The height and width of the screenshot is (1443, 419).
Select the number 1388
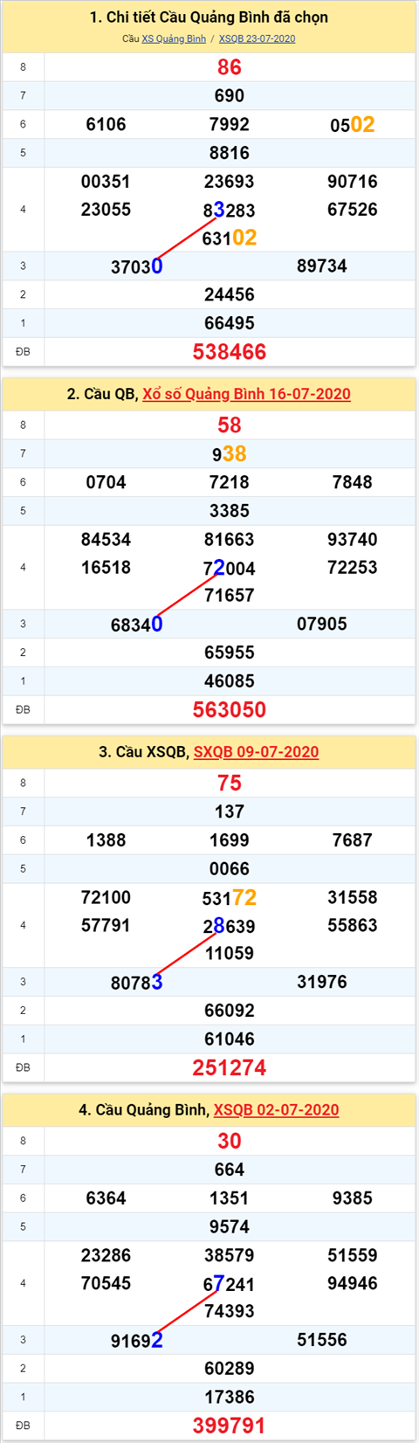coord(106,841)
